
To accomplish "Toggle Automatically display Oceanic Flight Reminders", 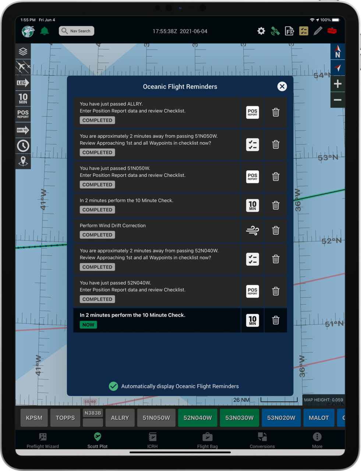I will click(x=114, y=386).
